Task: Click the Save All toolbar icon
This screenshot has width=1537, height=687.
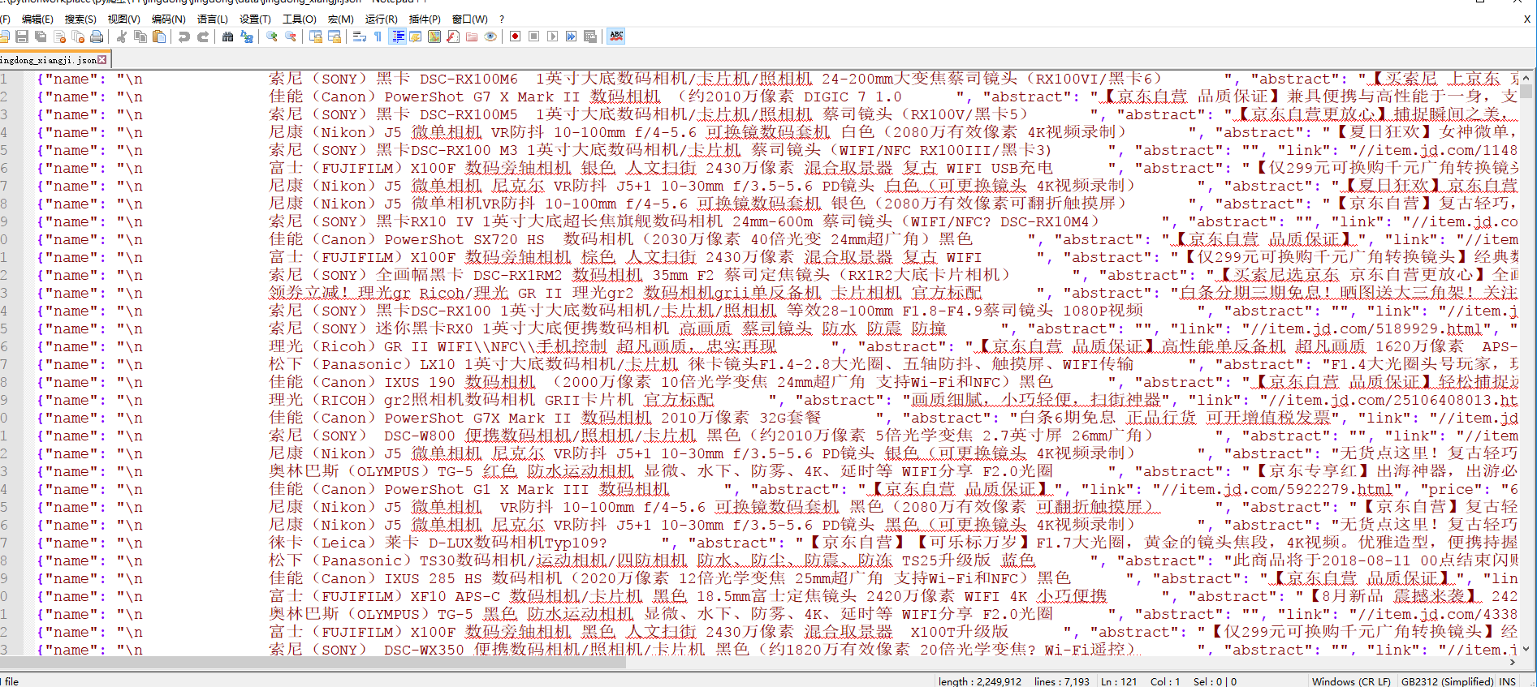Action: [x=41, y=36]
